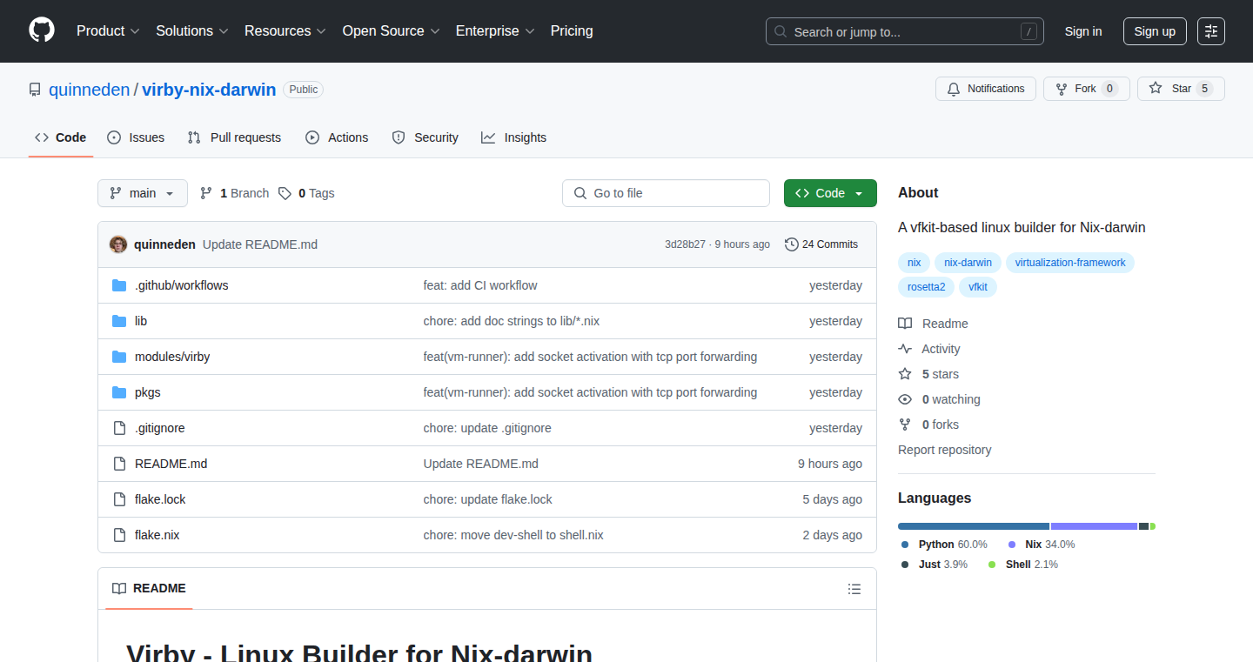Click the lib folder icon
The width and height of the screenshot is (1253, 662).
tap(119, 321)
